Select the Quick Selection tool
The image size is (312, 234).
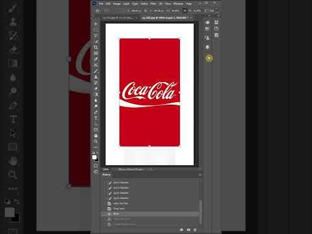(96, 42)
